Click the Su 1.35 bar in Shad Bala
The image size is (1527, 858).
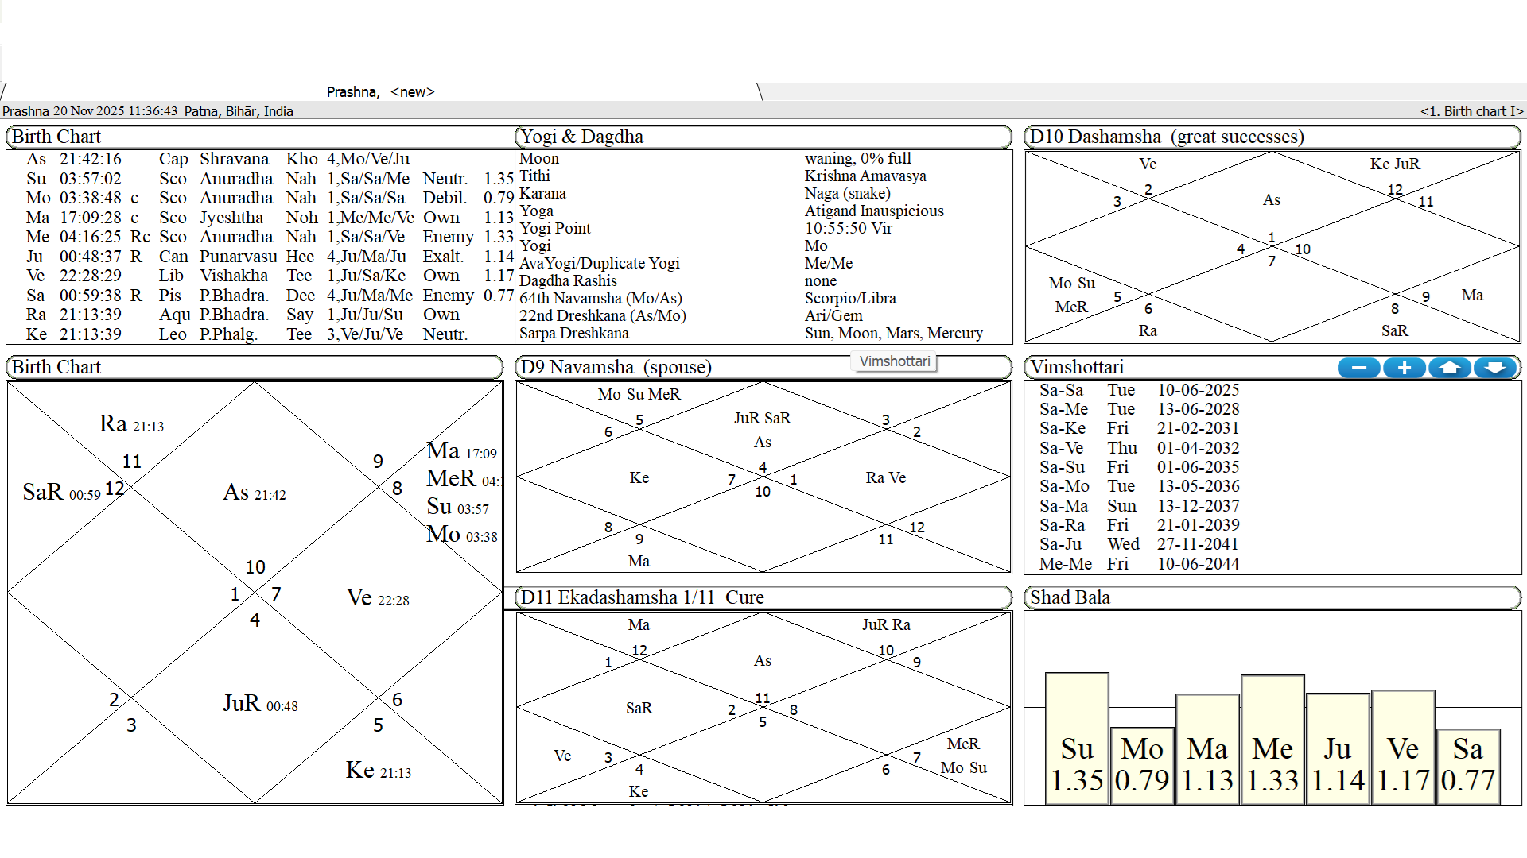coord(1077,739)
